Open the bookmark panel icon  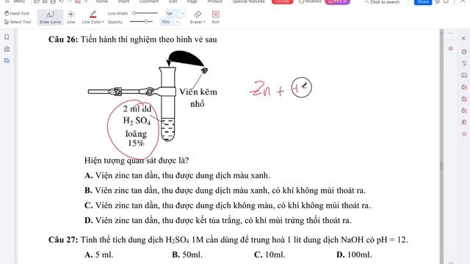(x=7, y=37)
